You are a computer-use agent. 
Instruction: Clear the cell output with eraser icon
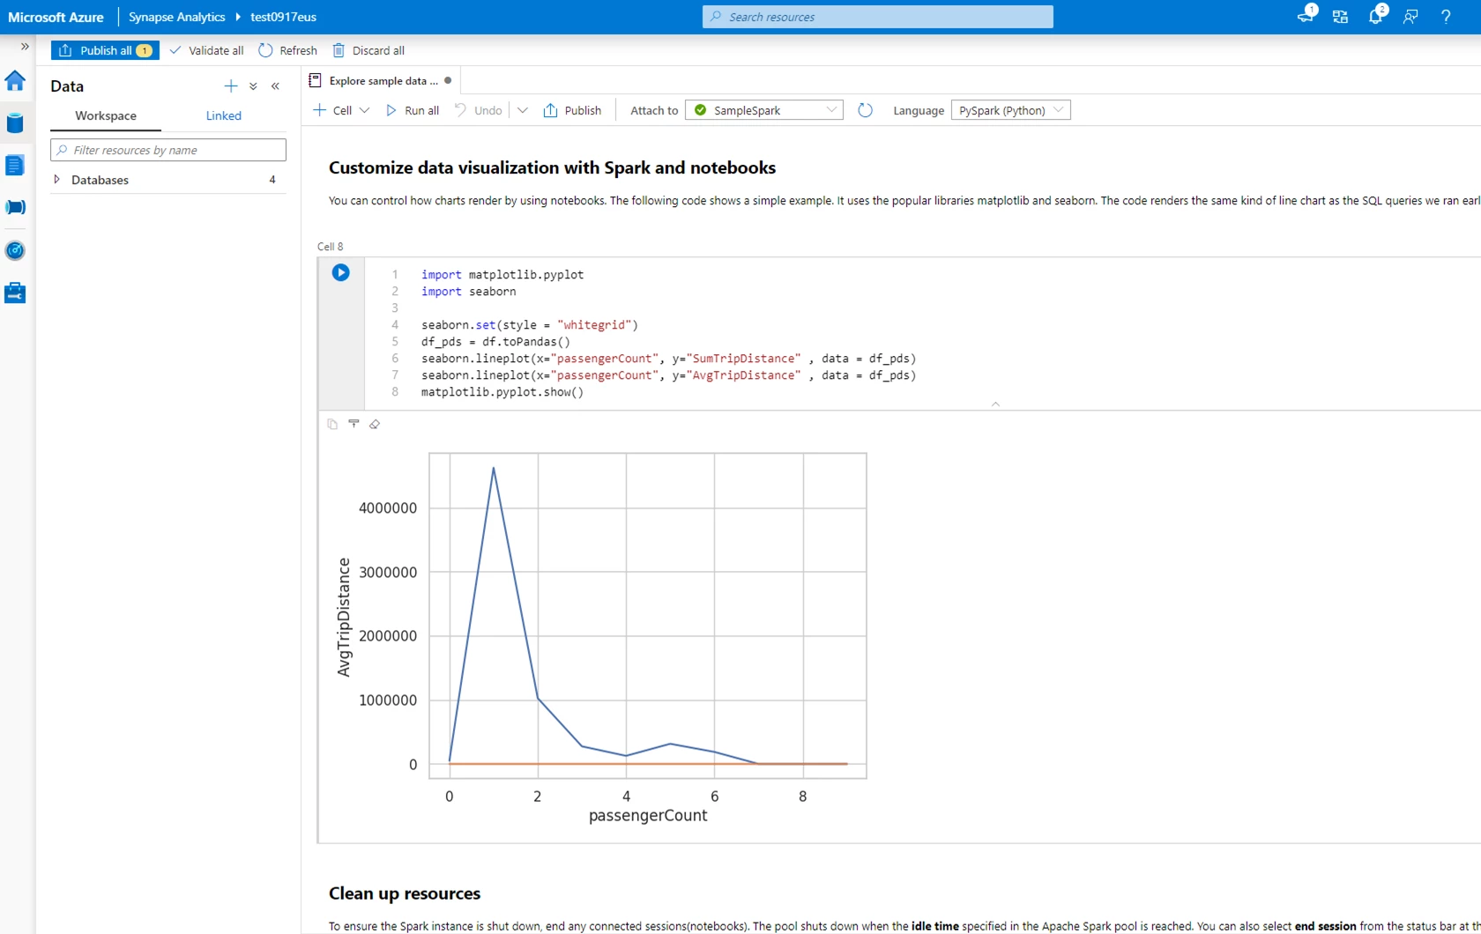click(375, 424)
